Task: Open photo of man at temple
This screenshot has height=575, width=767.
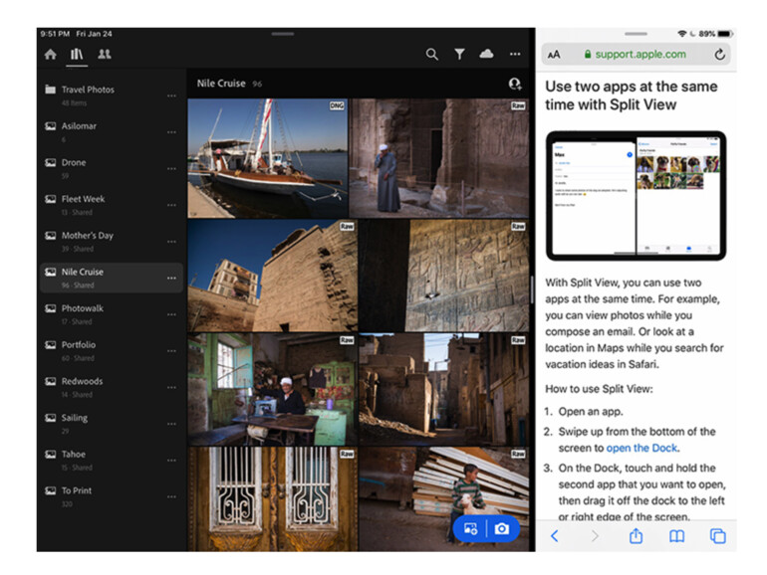Action: pos(438,158)
